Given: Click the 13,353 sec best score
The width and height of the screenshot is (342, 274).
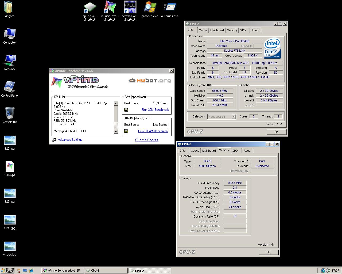Looking at the screenshot, I should [160, 103].
